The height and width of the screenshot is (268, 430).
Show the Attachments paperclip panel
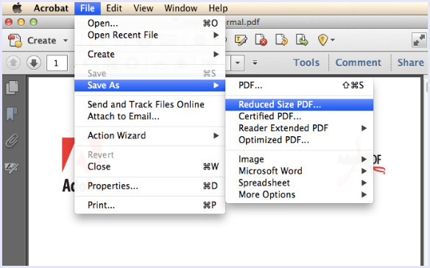(x=12, y=141)
